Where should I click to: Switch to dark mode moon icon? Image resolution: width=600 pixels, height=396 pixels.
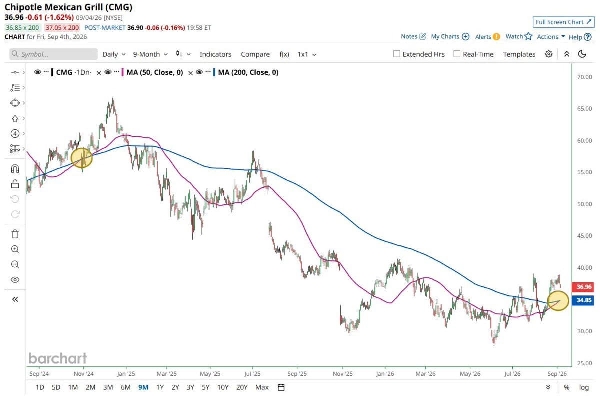tap(582, 54)
